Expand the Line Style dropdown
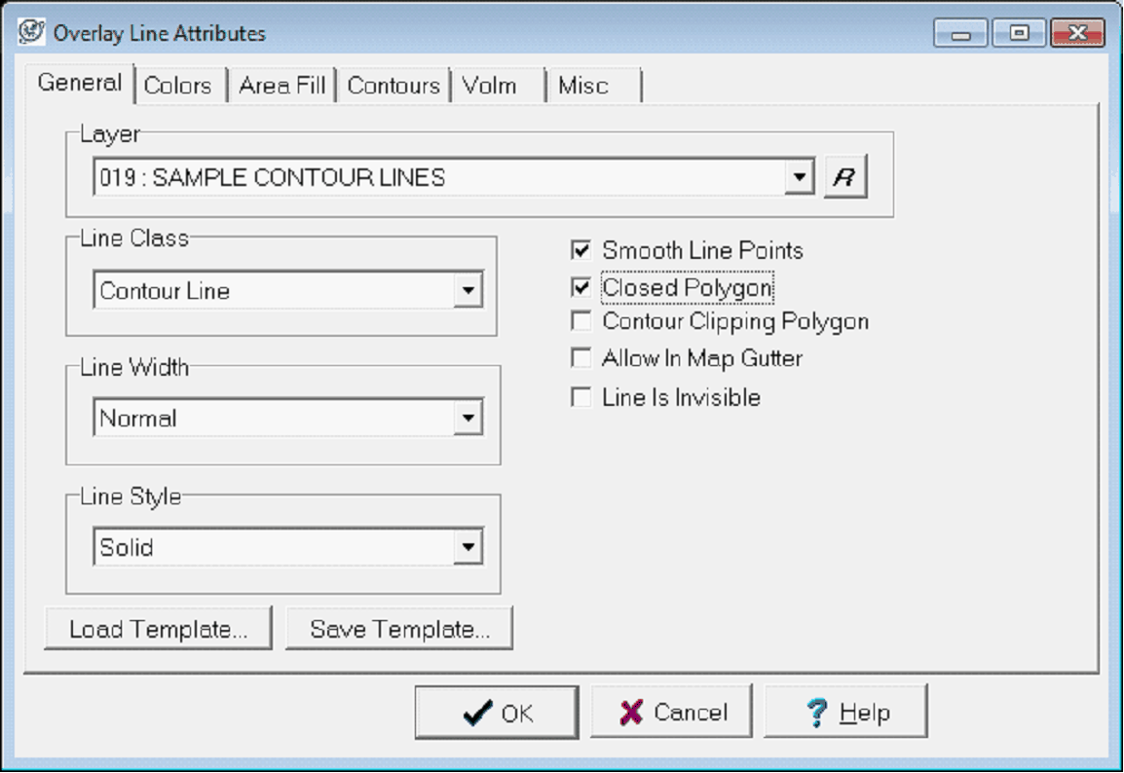Image resolution: width=1124 pixels, height=773 pixels. pos(468,547)
